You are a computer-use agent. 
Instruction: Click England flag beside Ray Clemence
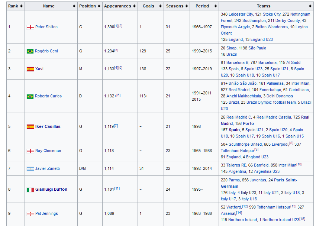point(30,151)
